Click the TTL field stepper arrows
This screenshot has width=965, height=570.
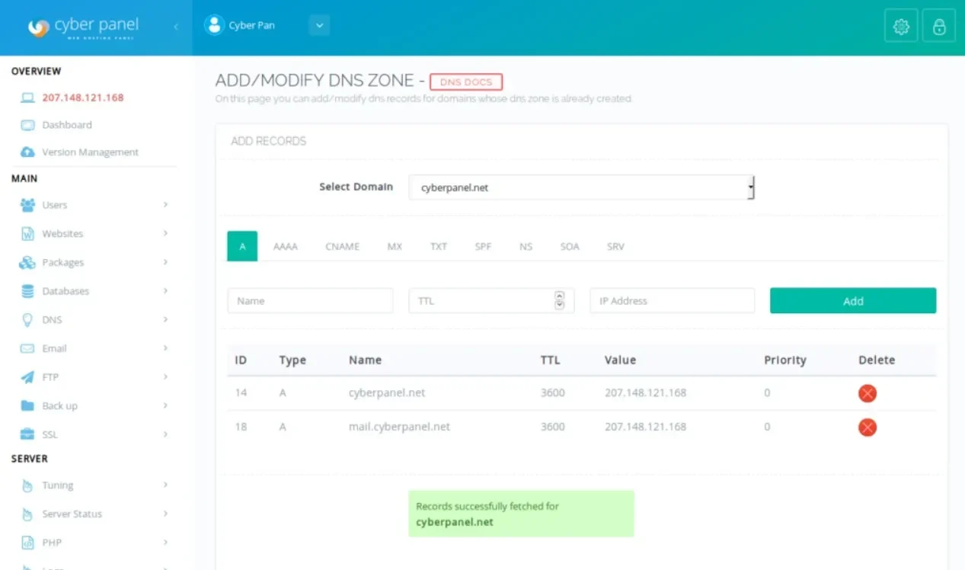click(x=560, y=301)
